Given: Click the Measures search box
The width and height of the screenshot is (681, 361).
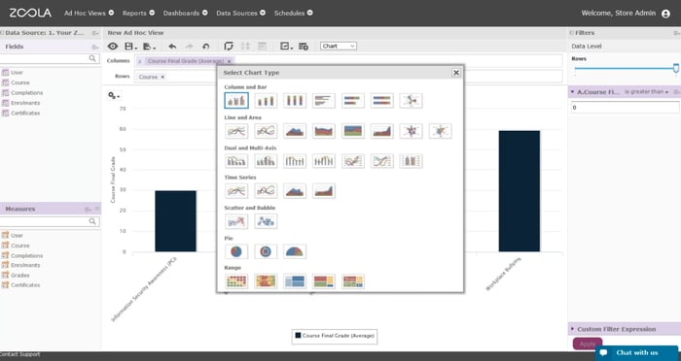Looking at the screenshot, I should click(50, 221).
